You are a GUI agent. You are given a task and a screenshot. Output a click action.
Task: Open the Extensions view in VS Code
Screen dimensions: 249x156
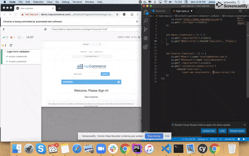[x=146, y=47]
